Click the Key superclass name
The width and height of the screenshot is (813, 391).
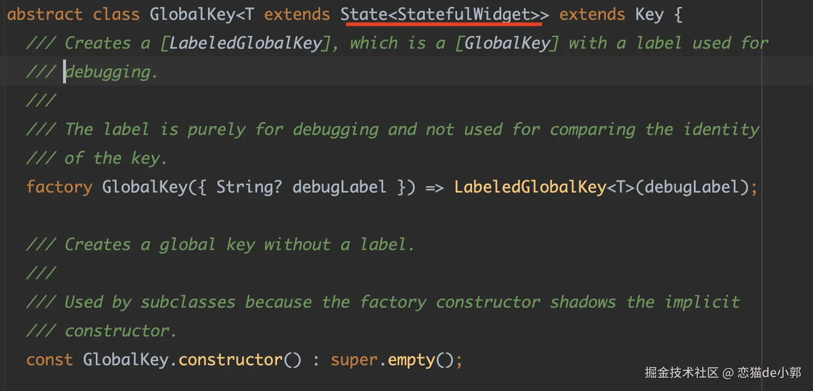(649, 14)
